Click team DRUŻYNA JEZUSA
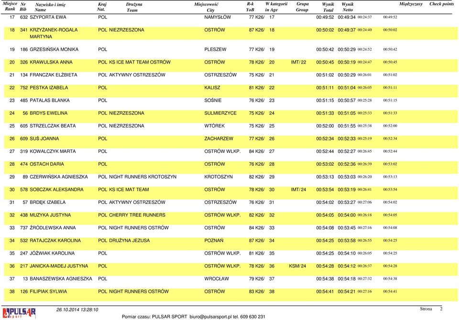The height and width of the screenshot is (320, 459). (x=129, y=240)
